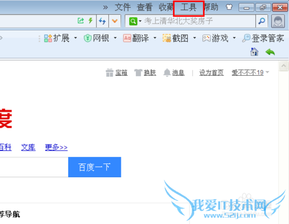Open the 换肤 skin link

click(150, 73)
